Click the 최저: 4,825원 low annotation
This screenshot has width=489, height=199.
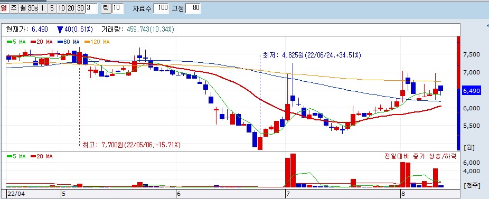tap(312, 55)
